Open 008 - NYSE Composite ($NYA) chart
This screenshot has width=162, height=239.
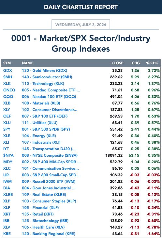(50, 155)
